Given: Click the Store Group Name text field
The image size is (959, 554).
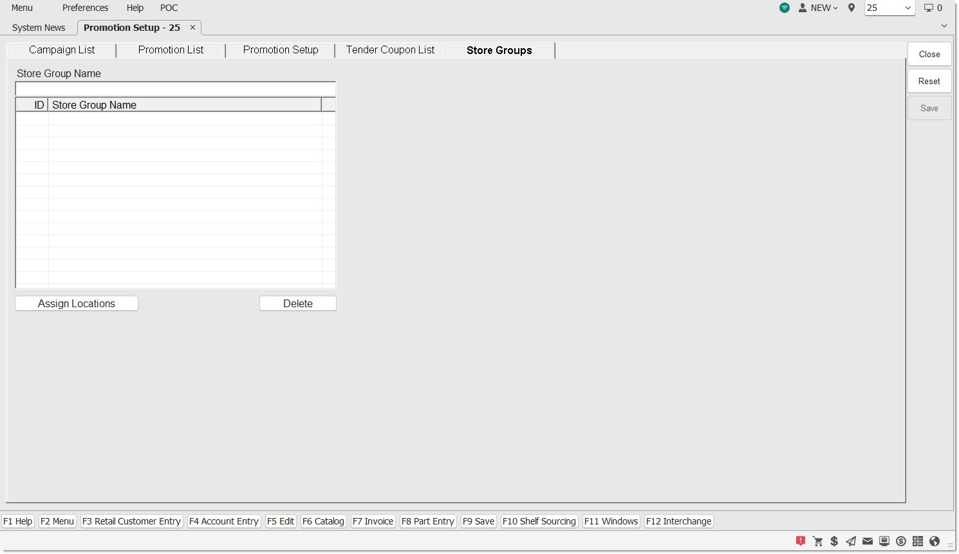Looking at the screenshot, I should [175, 89].
